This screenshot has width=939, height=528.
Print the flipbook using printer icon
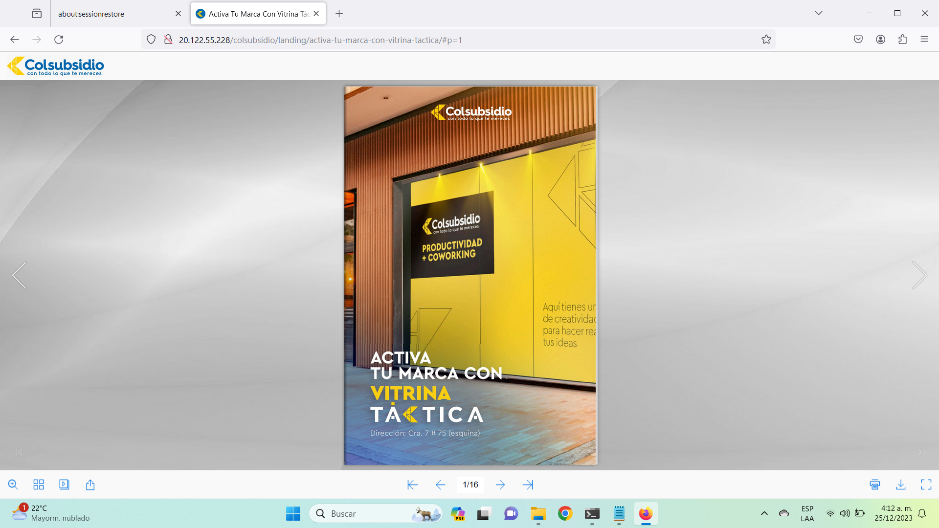tap(875, 484)
